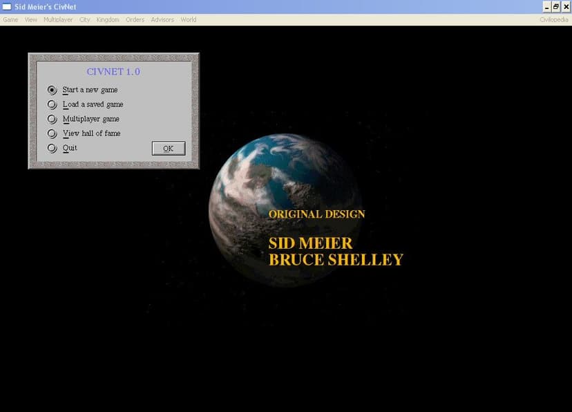Click the 'Load a saved game' label text
572x412 pixels.
tap(93, 104)
